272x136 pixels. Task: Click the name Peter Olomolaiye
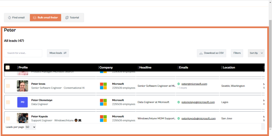tap(42, 100)
